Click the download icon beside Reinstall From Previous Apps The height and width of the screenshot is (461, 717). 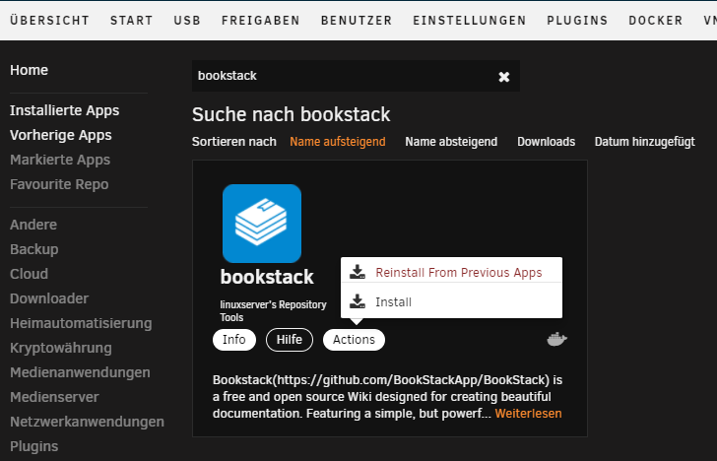pos(358,272)
